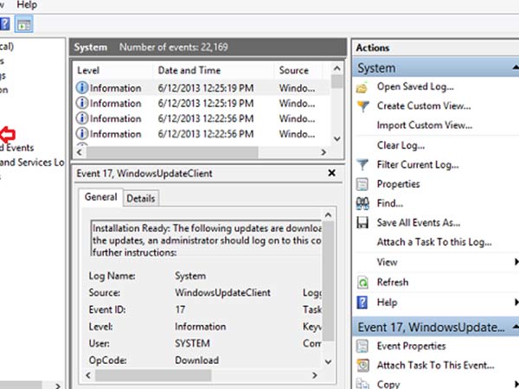Click the event list horizontal scroll-right arrow
The image size is (519, 389).
click(x=324, y=152)
